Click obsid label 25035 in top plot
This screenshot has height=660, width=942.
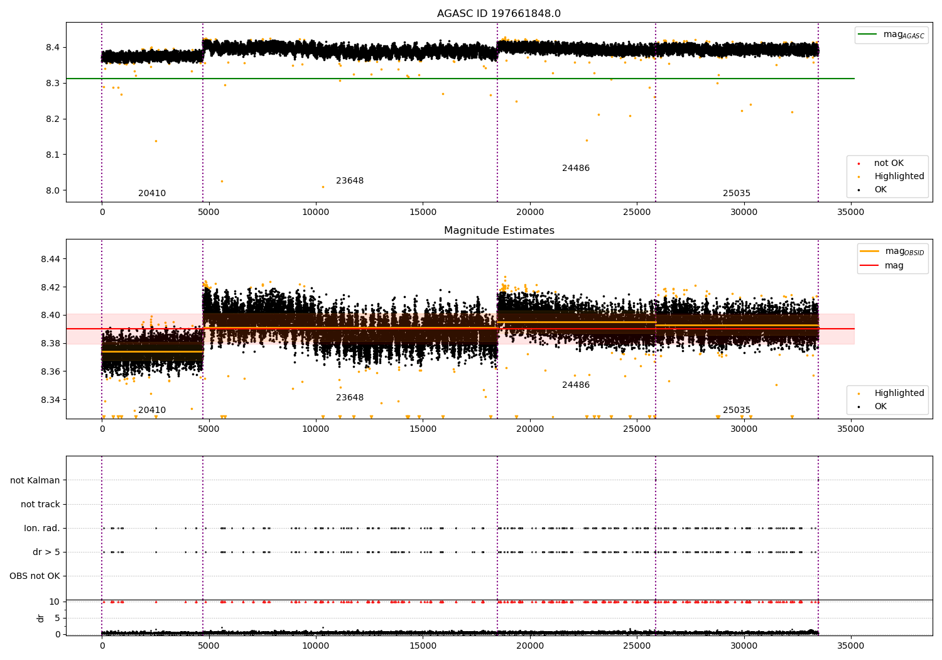pyautogui.click(x=737, y=193)
